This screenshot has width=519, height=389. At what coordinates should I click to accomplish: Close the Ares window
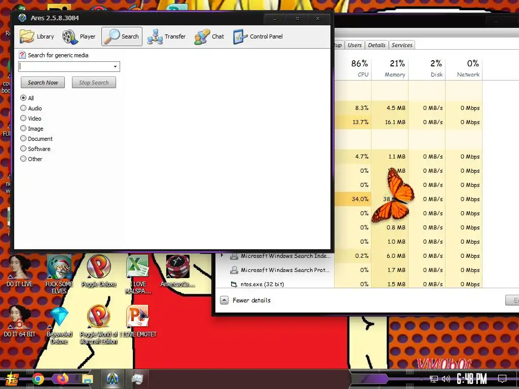coord(318,19)
